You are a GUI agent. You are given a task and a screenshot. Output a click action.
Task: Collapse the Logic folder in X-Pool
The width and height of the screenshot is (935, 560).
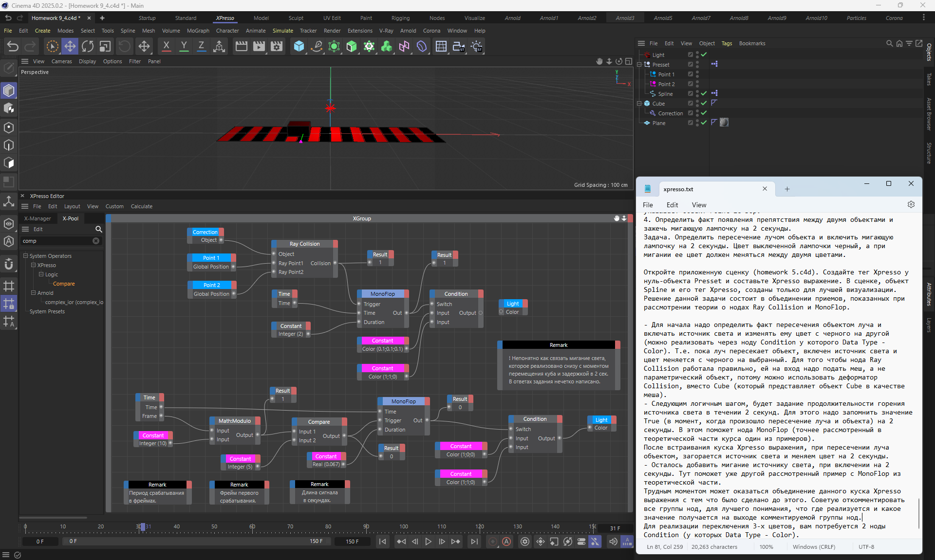point(41,274)
